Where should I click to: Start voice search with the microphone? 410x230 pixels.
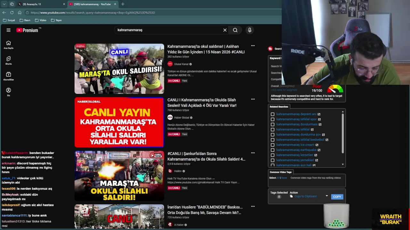pos(250,30)
